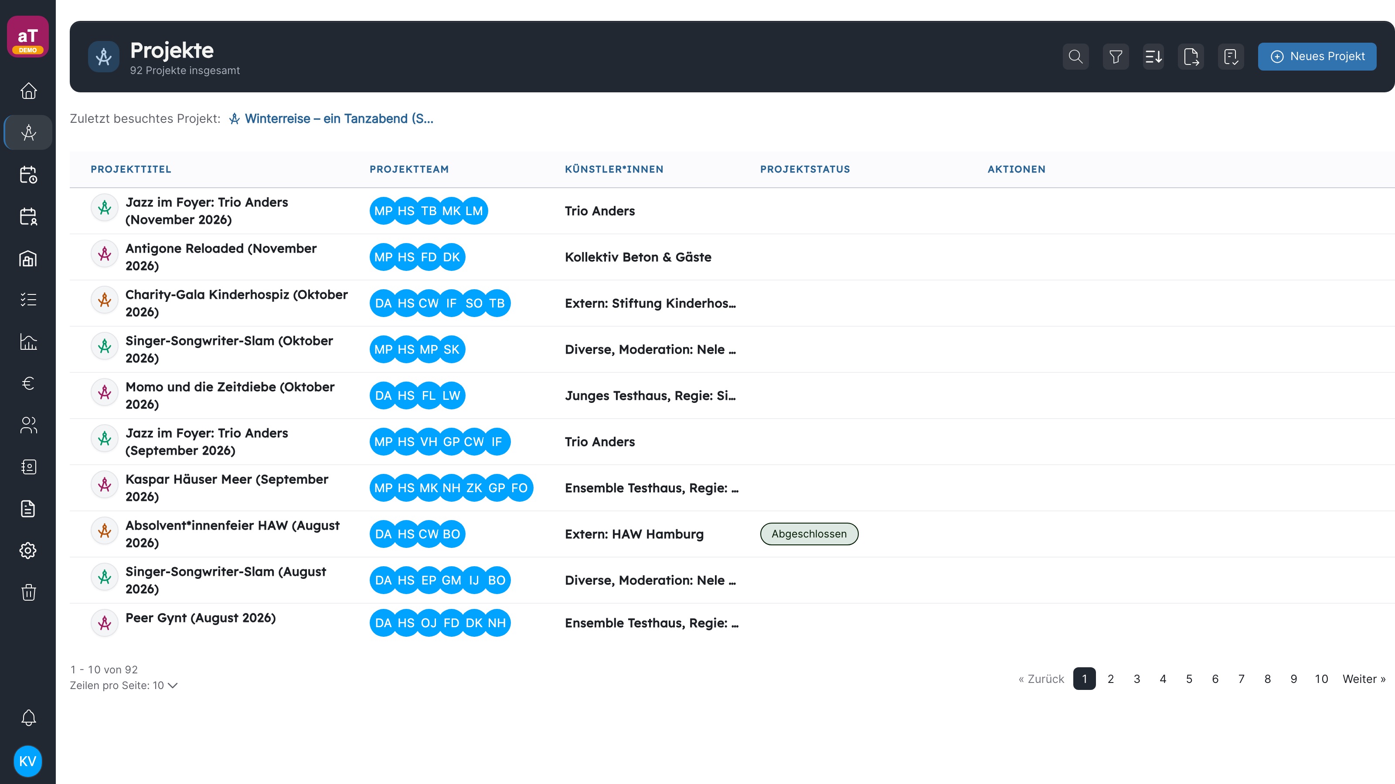Click the KV user avatar

[27, 761]
